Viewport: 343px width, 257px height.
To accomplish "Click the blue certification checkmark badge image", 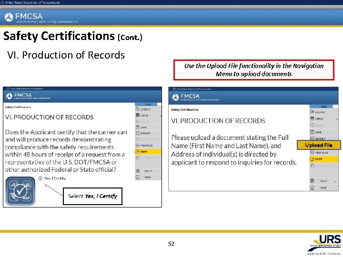I will coord(20,191).
